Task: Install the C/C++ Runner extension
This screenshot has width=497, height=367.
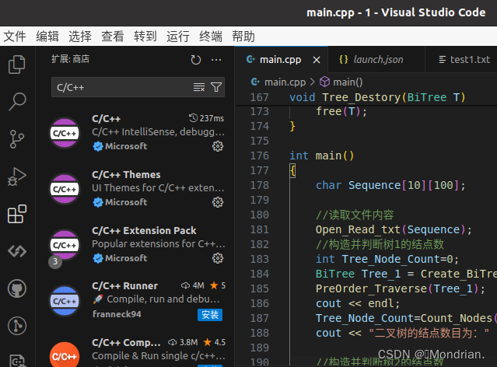Action: click(210, 315)
